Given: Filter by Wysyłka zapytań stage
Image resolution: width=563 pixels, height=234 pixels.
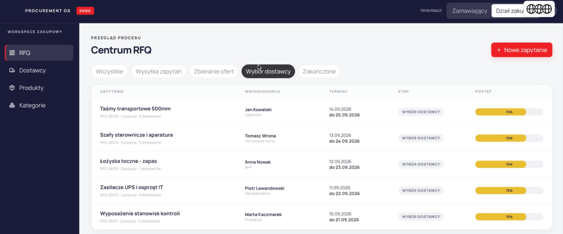Looking at the screenshot, I should [159, 71].
